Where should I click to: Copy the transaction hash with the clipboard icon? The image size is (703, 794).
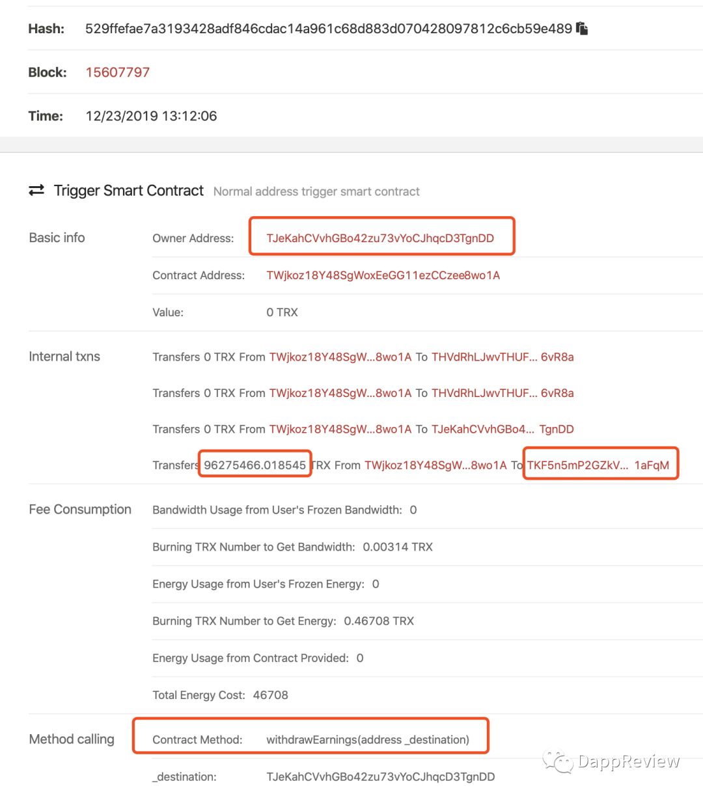[582, 29]
